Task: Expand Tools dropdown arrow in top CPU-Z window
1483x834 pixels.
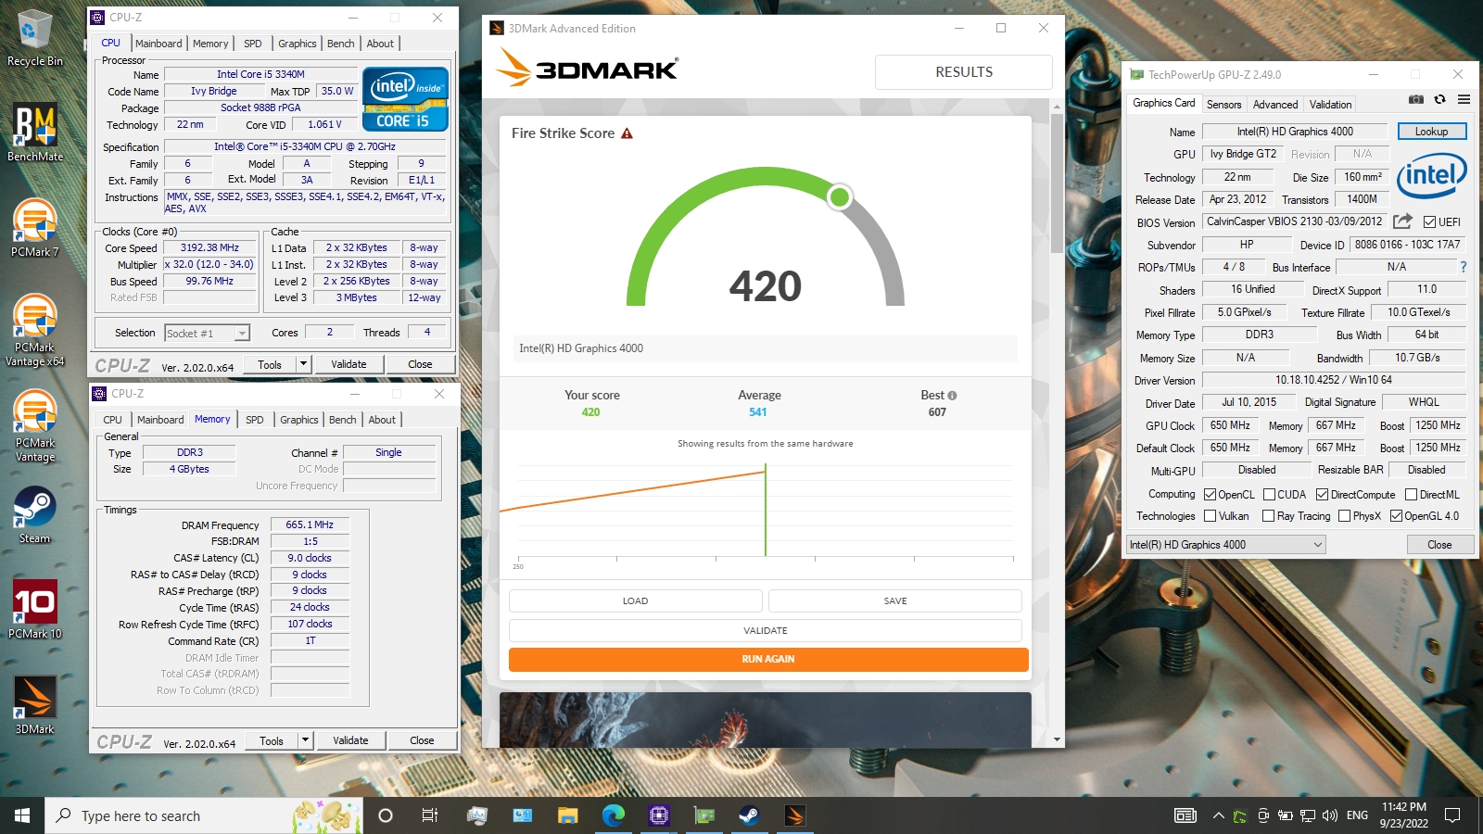Action: 303,364
